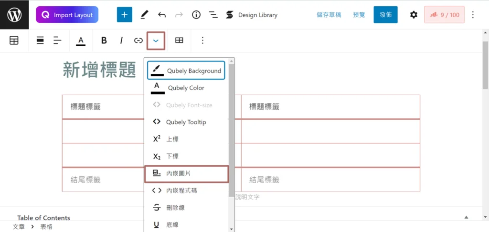Viewport: 489px width, 232px height.
Task: Click the blue add block plus button
Action: (125, 15)
